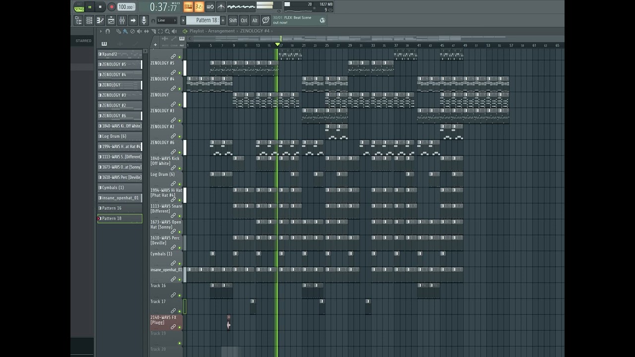Click the playlist add track plus
The height and width of the screenshot is (357, 635).
tap(155, 45)
